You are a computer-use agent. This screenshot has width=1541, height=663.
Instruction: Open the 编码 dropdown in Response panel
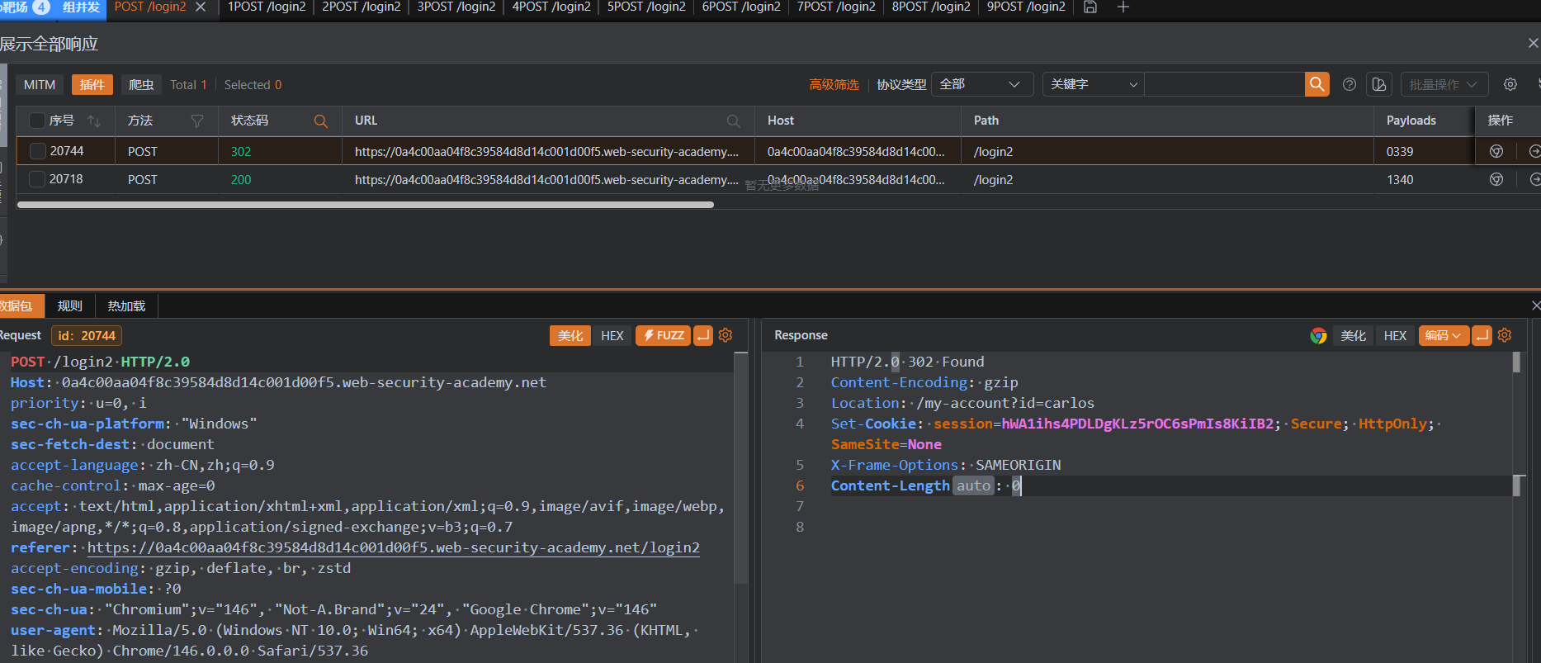[x=1443, y=335]
